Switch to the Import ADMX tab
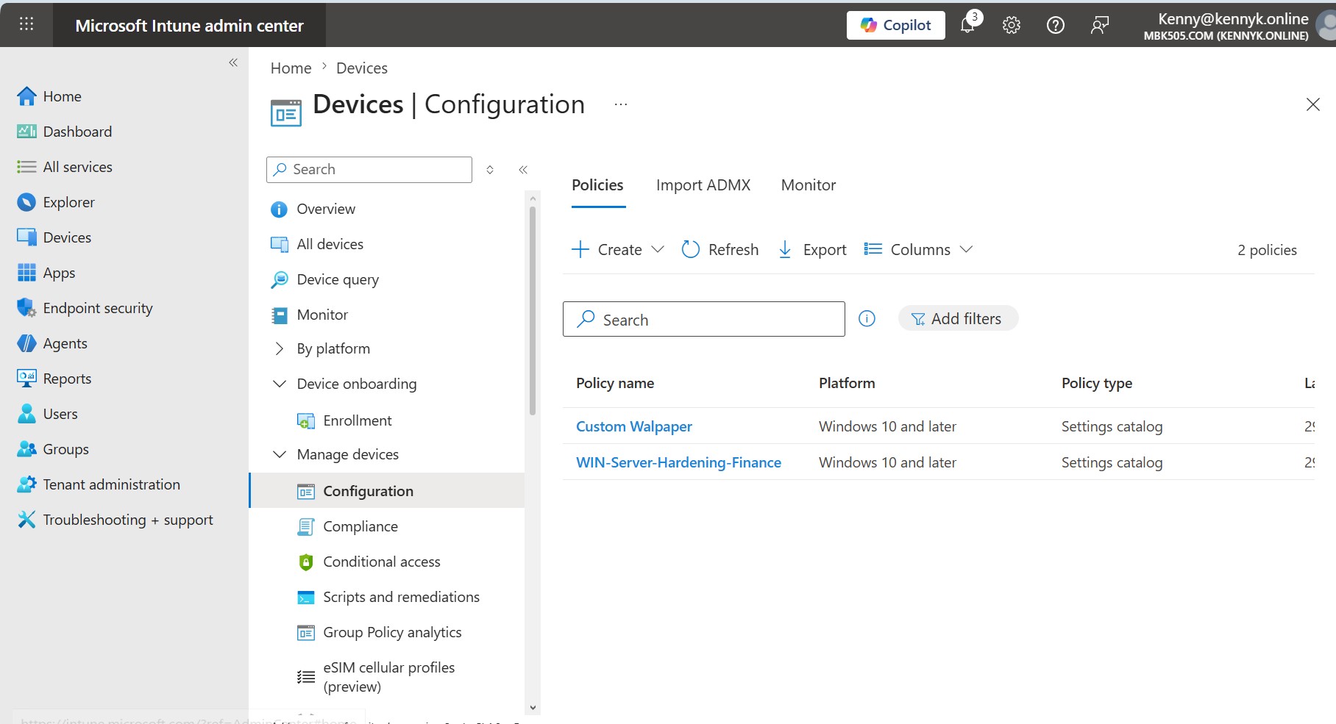 coord(703,185)
